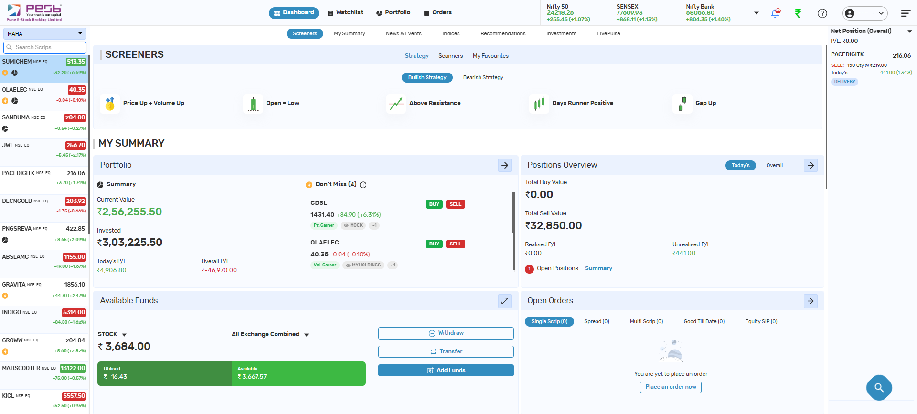917x414 pixels.
Task: Open the STOCK segment dropdown
Action: (x=112, y=334)
